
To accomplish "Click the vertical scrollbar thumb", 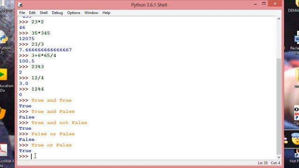I will (279, 107).
